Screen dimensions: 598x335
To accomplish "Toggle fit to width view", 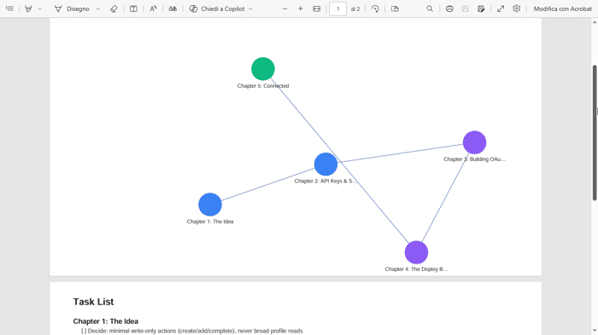I will (317, 9).
